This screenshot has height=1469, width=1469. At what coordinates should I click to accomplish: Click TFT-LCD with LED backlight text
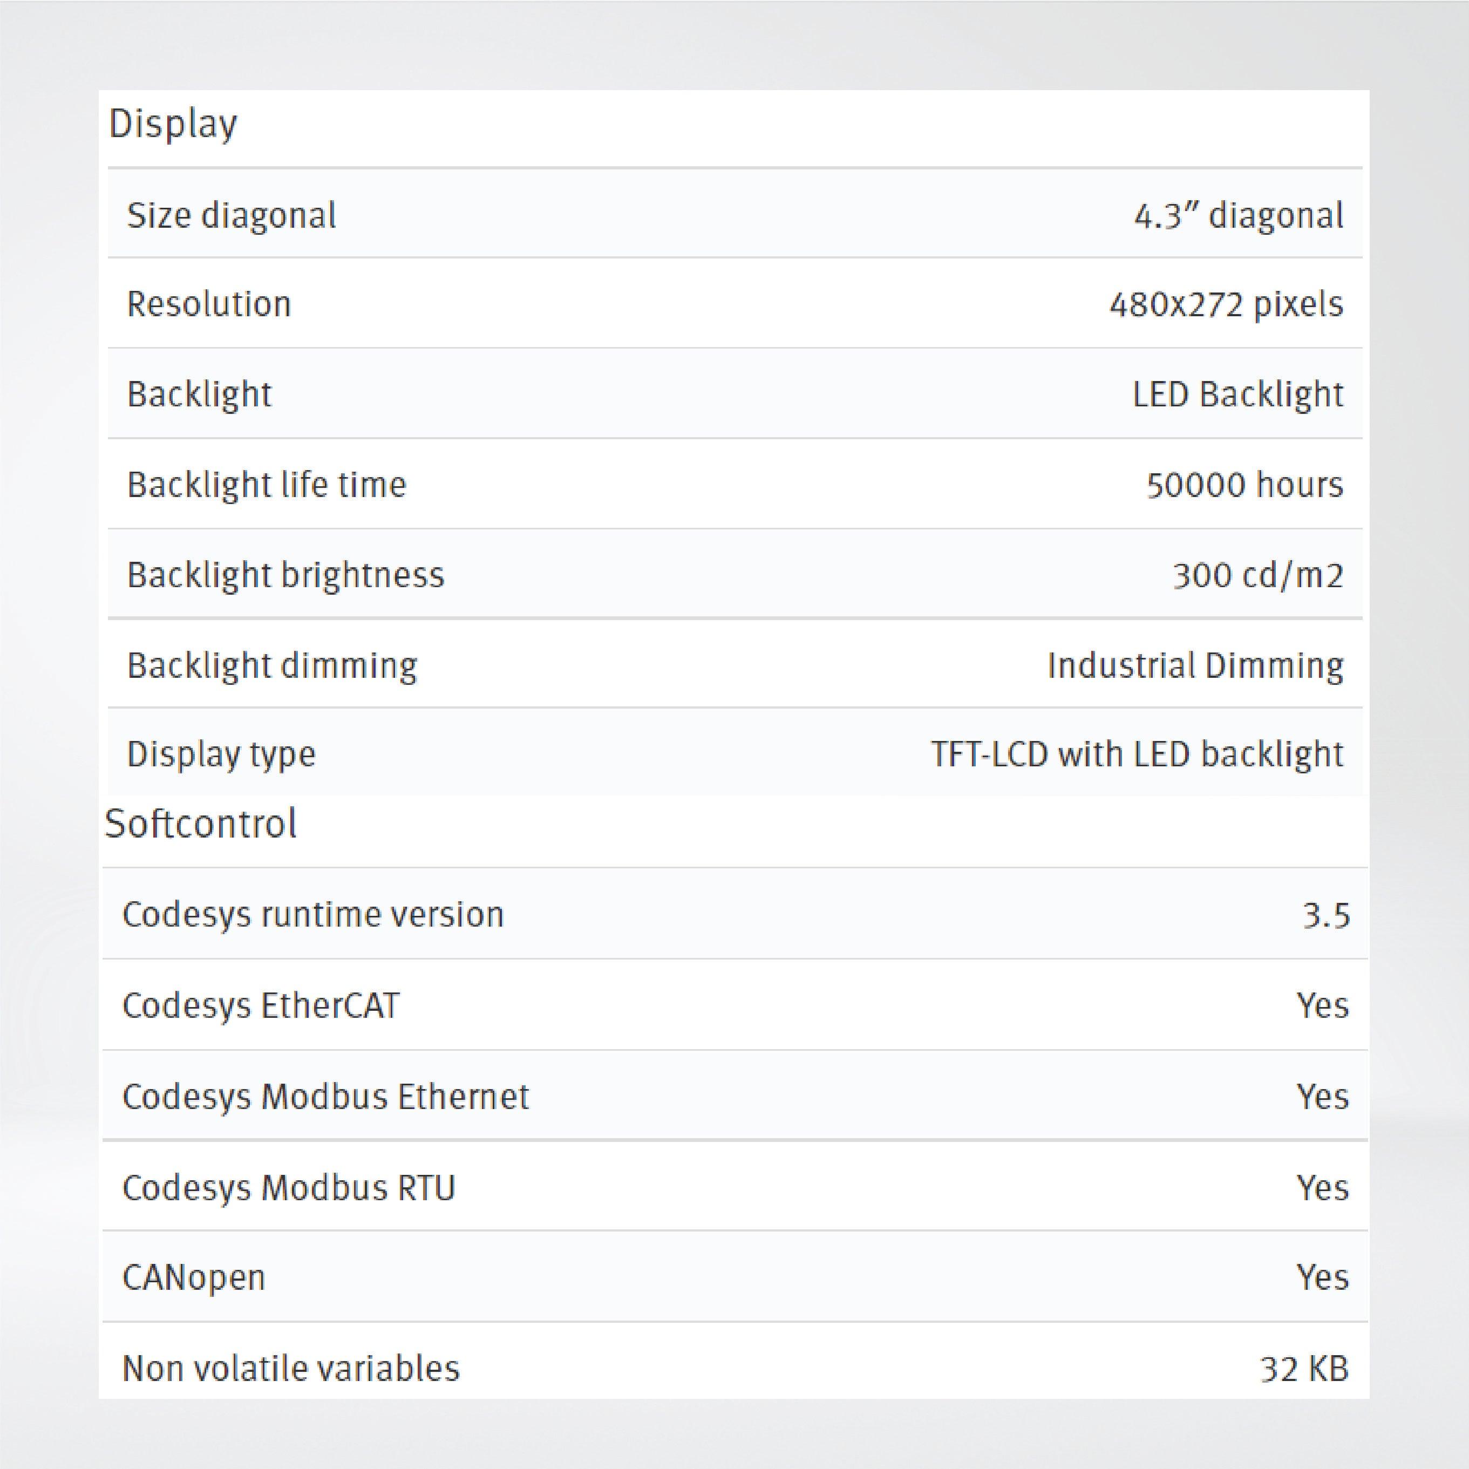tap(1137, 754)
